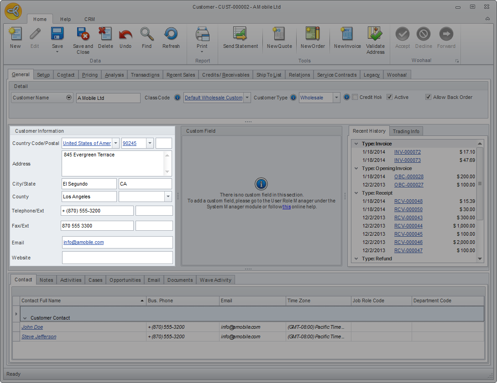497x383 pixels.
Task: Uncheck the Active checkbox
Action: [389, 97]
